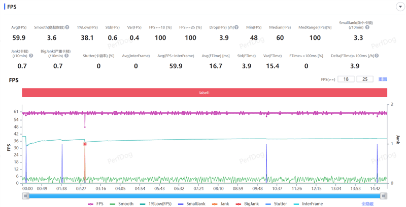Hide the Stutter series via legend

[276, 203]
